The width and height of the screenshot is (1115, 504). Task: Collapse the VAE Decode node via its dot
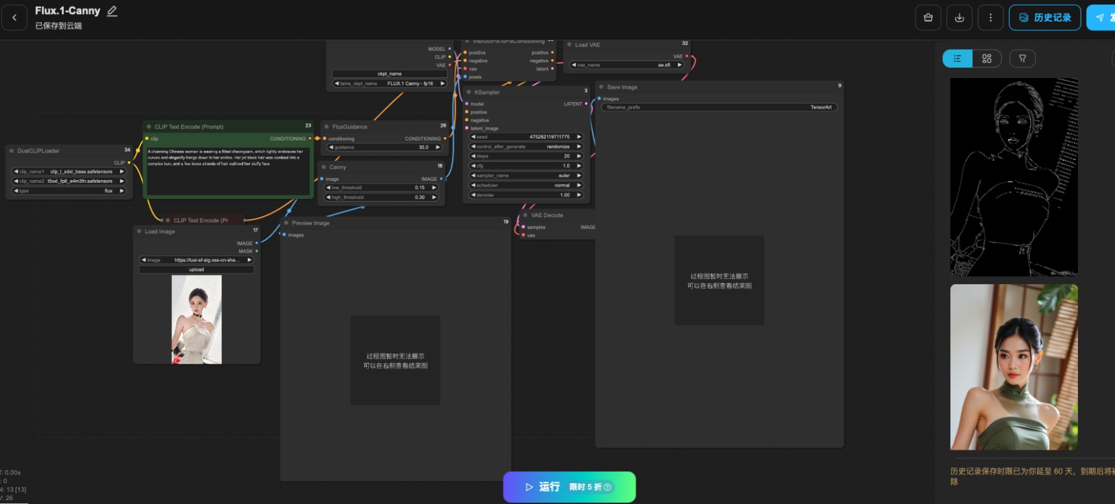525,215
